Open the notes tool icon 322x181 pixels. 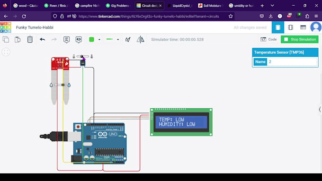pos(66,40)
